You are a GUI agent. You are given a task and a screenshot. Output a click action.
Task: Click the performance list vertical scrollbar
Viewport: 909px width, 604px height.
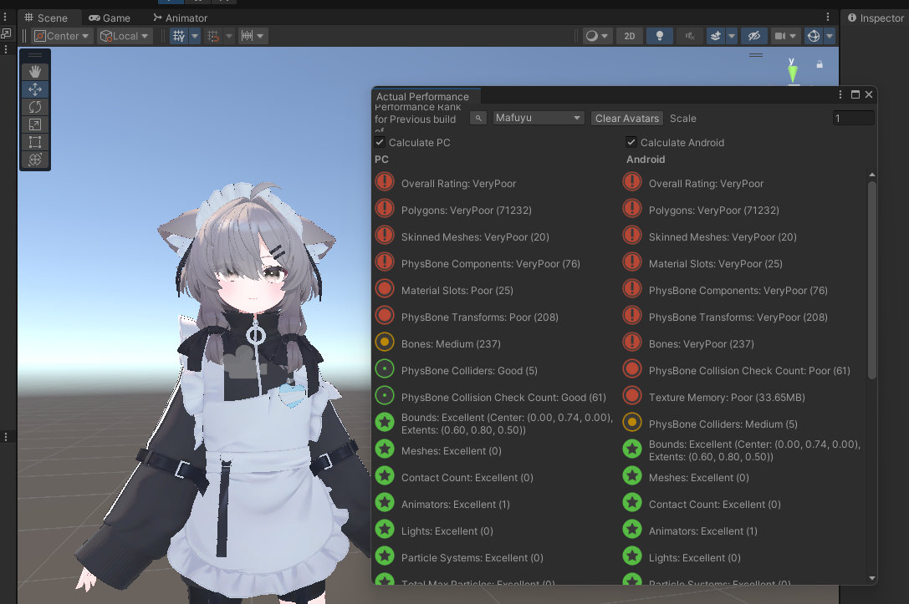(872, 281)
